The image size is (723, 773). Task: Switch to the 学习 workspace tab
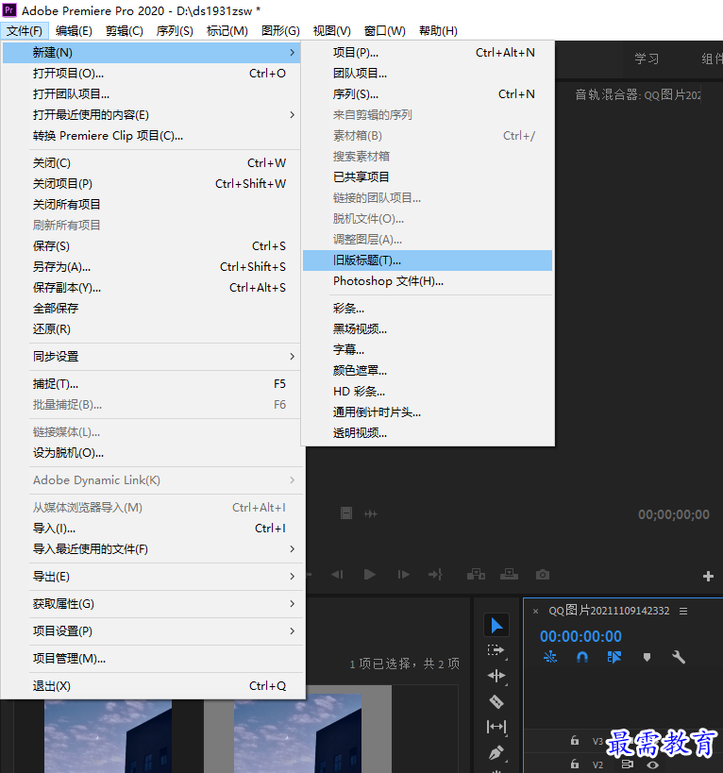(x=647, y=59)
